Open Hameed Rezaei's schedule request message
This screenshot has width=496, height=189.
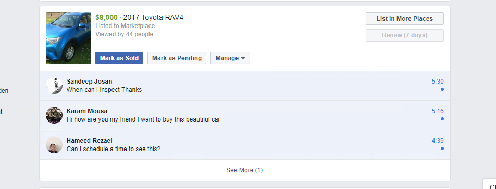[x=245, y=145]
